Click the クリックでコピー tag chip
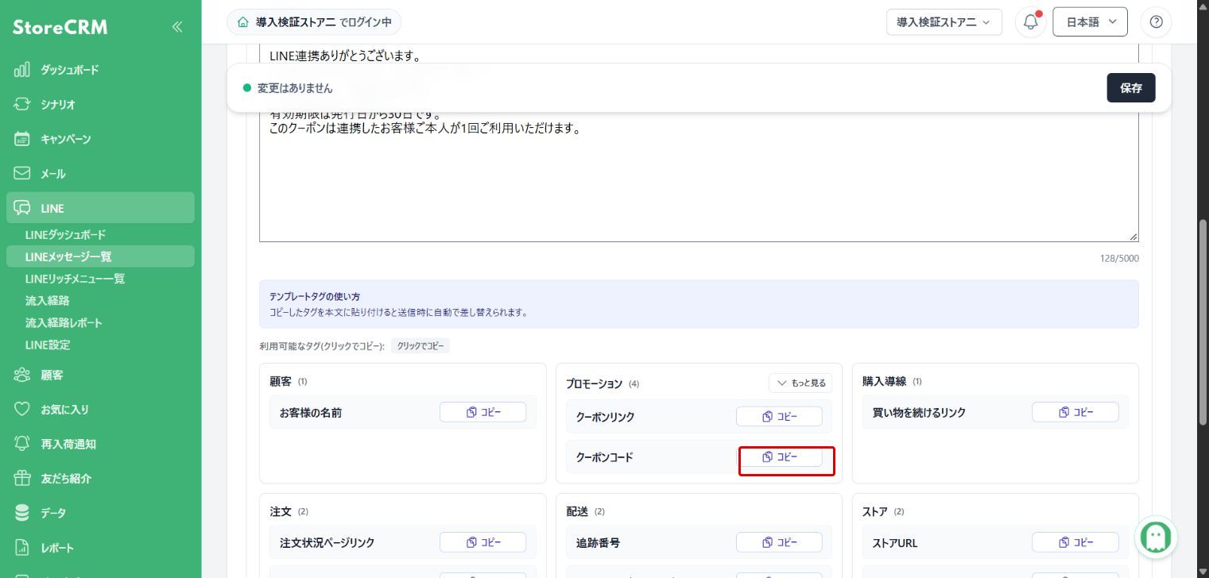 pos(420,346)
